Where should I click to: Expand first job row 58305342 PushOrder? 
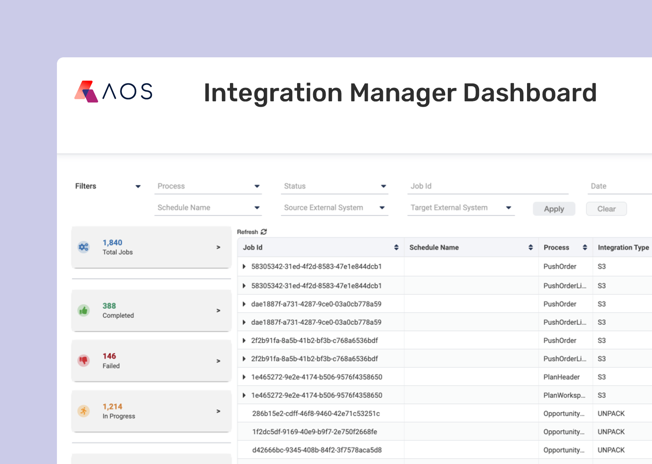pos(244,267)
